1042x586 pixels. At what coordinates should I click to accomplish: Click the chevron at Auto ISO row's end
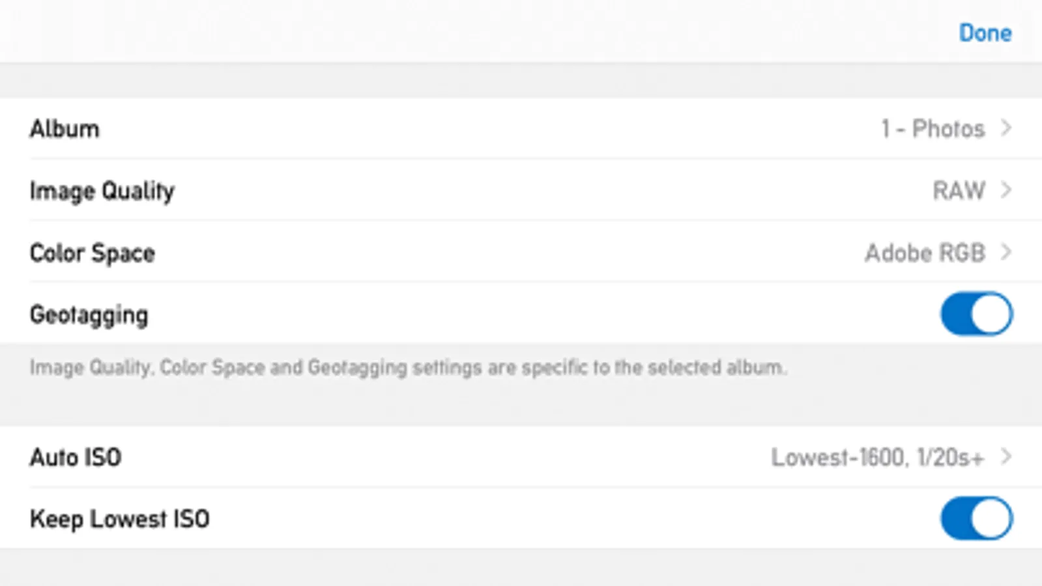click(1006, 457)
